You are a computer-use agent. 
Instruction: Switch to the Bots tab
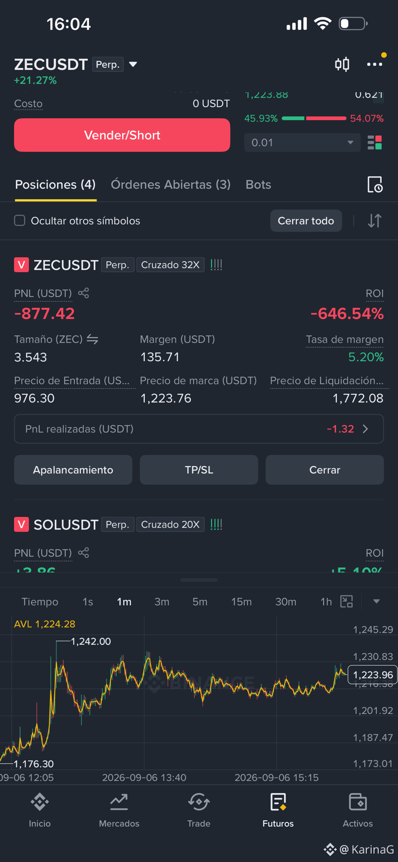258,185
